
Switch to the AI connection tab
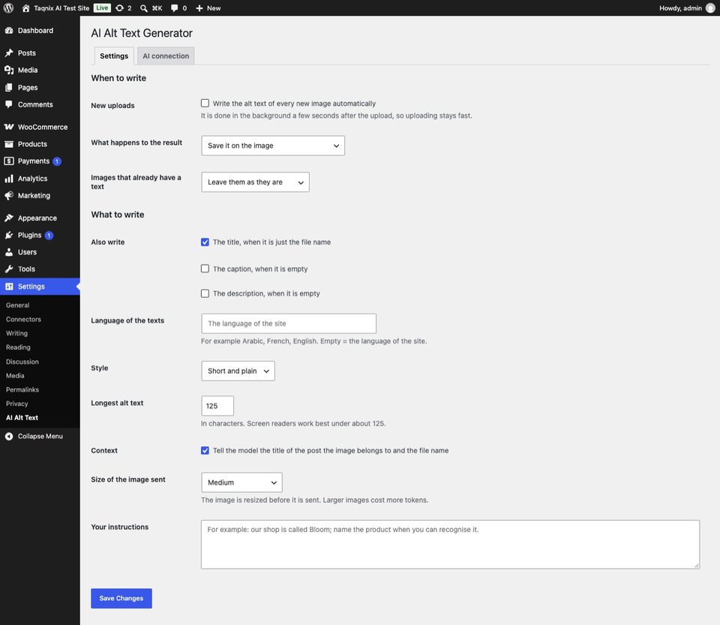click(x=166, y=56)
